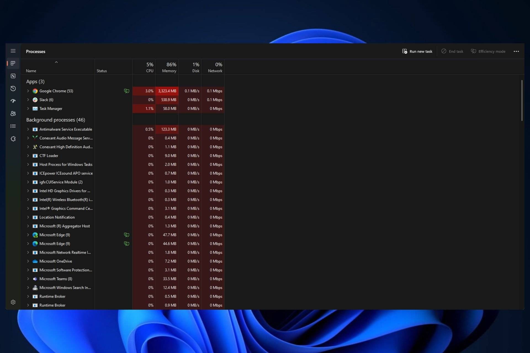Screen dimensions: 530x353
Task: Toggle efficiency mode on Microsoft Edge (9)
Action: click(126, 234)
